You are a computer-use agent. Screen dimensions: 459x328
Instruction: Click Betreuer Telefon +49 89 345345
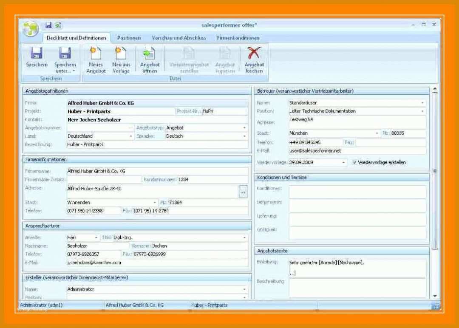click(315, 142)
